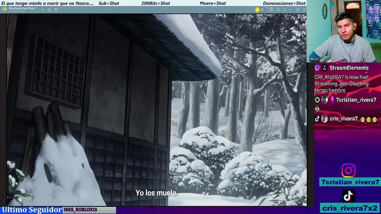Click TikTok handle cris_rivera7x2 label
381x214 pixels.
[350, 208]
